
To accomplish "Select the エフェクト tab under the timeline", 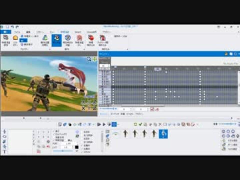I will click(x=130, y=114).
